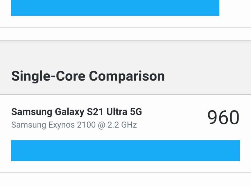Click the Single-Core Comparison heading
The width and height of the screenshot is (251, 186).
[88, 76]
